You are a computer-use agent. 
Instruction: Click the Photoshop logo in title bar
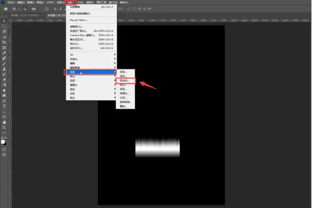pos(3,2)
